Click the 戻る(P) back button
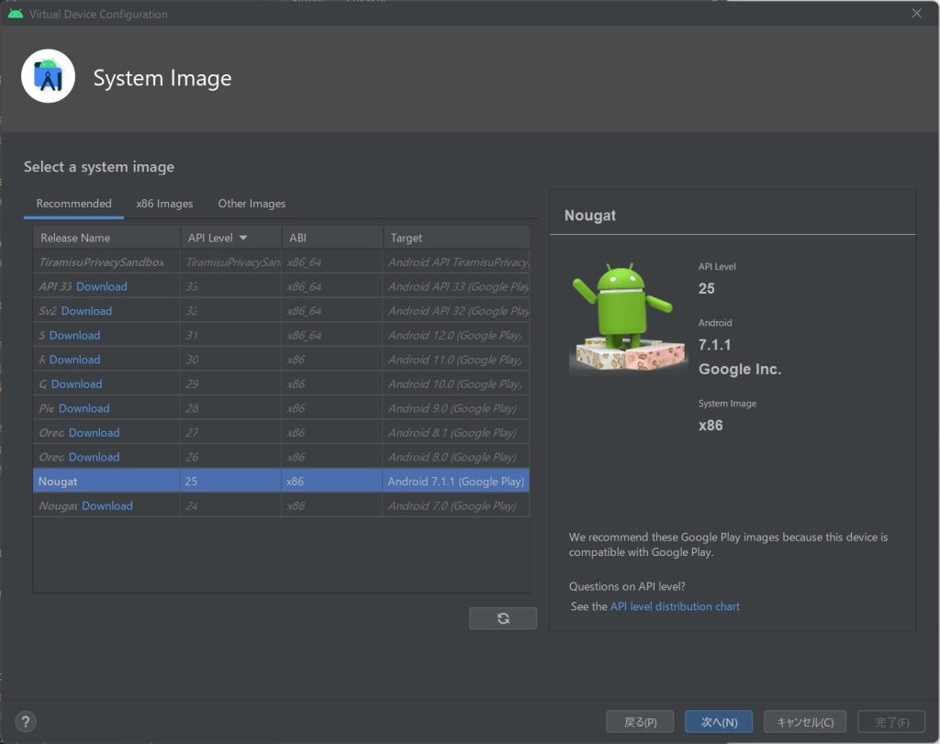Image resolution: width=940 pixels, height=744 pixels. tap(640, 722)
